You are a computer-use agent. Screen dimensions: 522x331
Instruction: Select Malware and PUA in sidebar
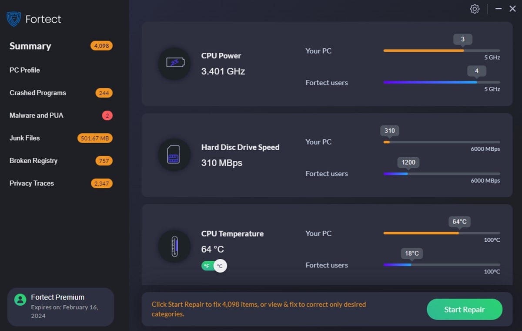pos(37,115)
